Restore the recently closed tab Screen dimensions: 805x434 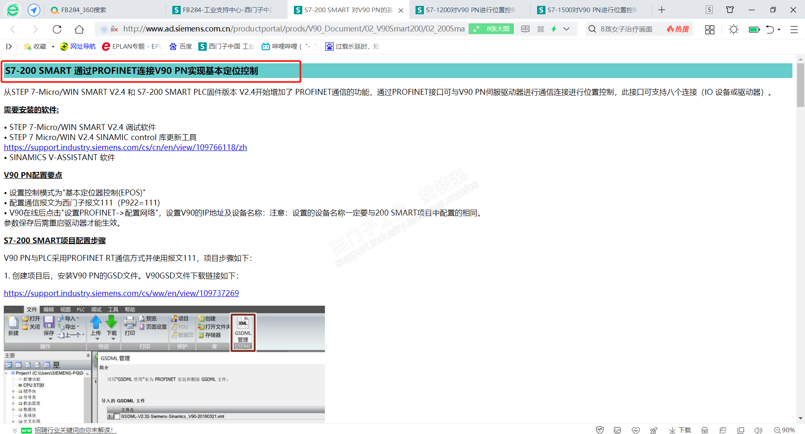coord(770,29)
